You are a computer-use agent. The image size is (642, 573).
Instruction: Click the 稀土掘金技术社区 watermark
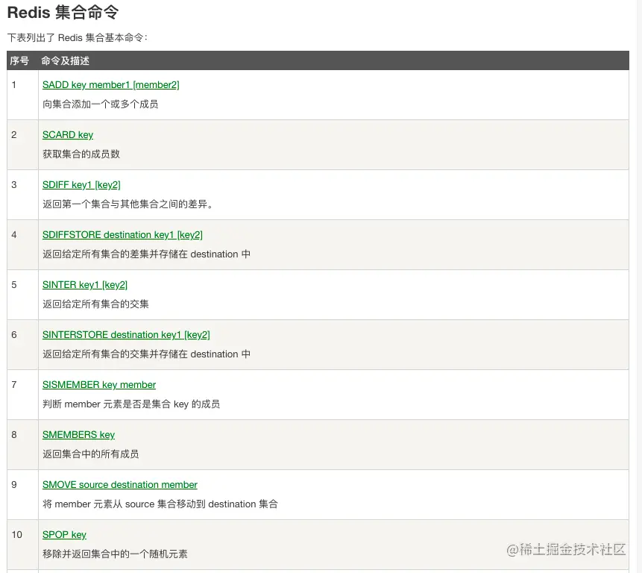566,549
